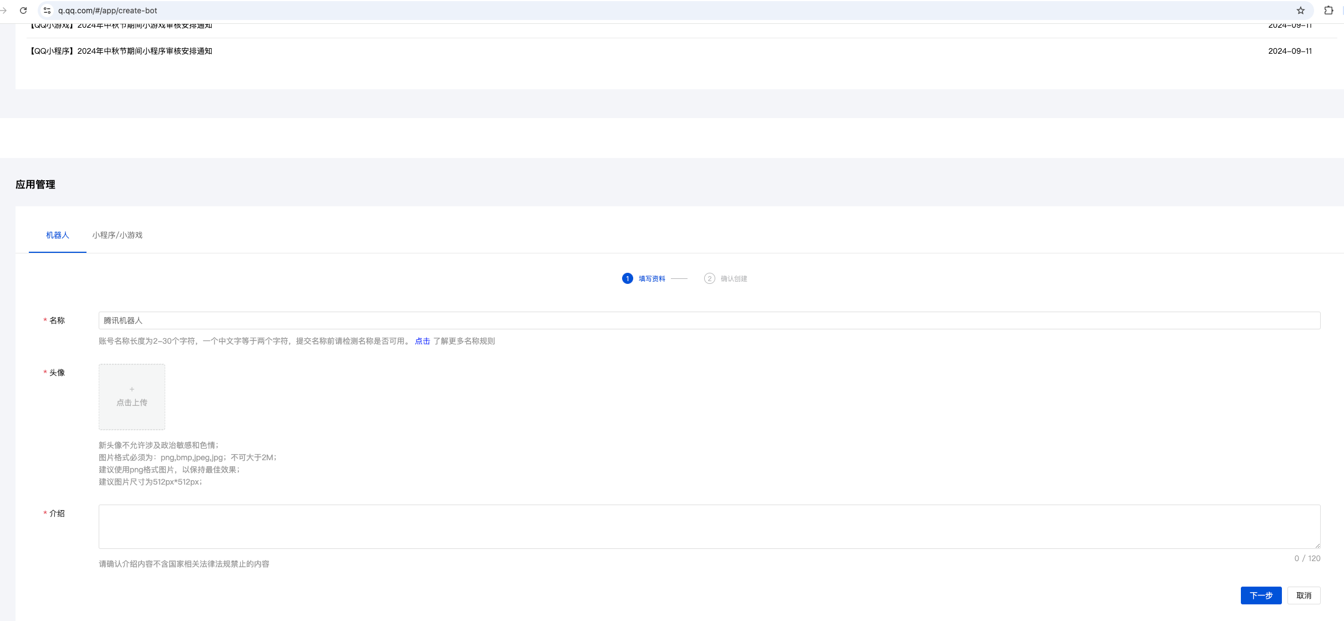
Task: Switch to the 小程序/小游戏 tab
Action: click(117, 235)
